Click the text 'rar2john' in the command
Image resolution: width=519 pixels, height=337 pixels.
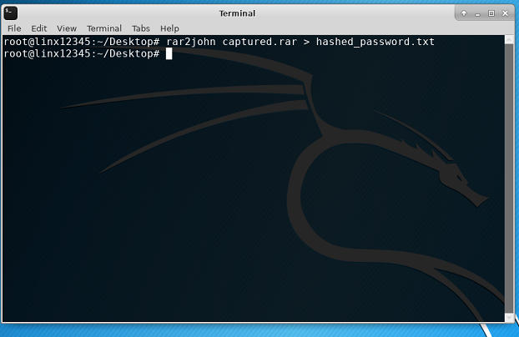[190, 42]
